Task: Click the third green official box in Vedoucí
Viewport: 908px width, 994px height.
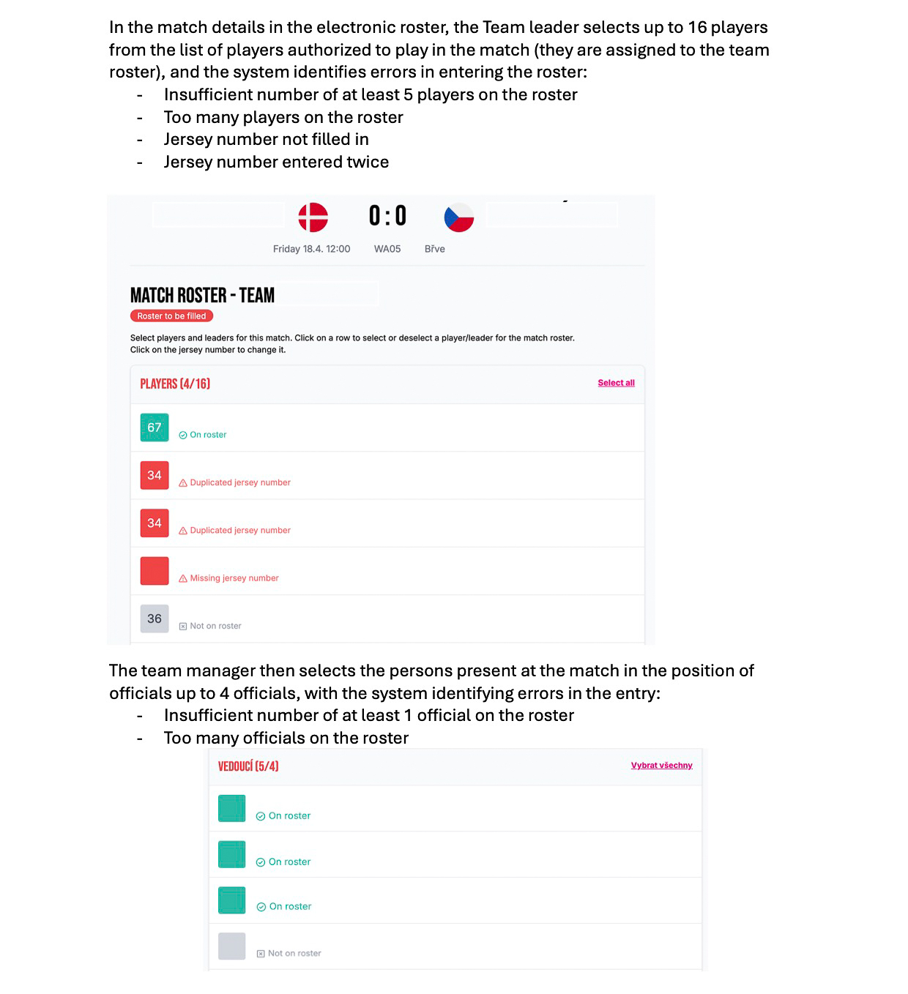Action: [232, 900]
